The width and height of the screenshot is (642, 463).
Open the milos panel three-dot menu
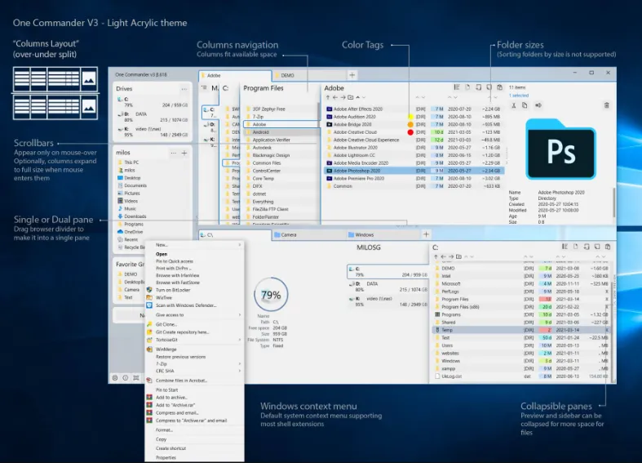[x=173, y=153]
